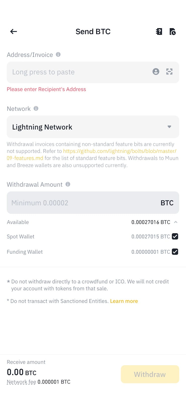Open the github lightning bolts link

120,151
